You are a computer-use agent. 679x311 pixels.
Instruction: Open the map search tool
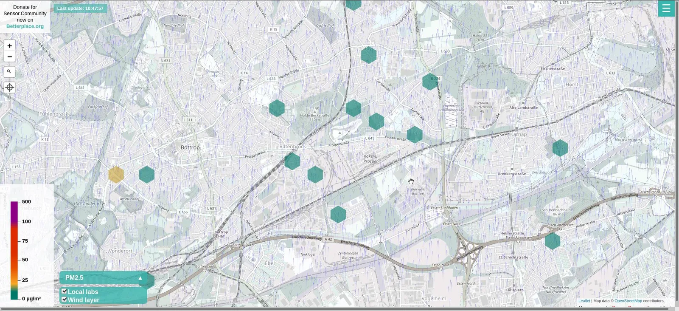click(9, 72)
